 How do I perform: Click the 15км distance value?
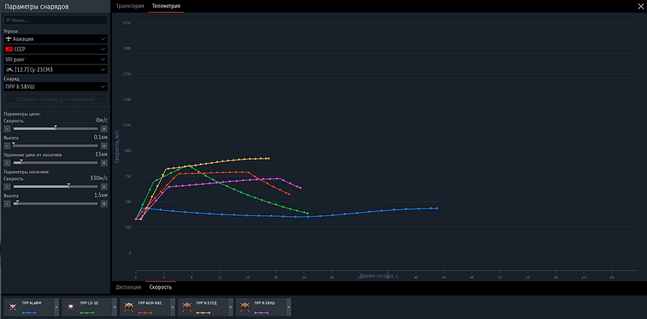(102, 155)
